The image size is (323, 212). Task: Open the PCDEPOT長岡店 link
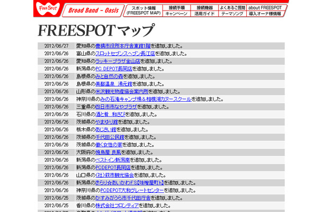[113, 167]
